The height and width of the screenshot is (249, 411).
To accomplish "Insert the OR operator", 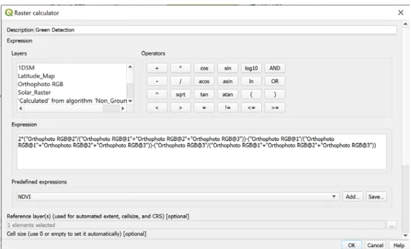I will (275, 81).
